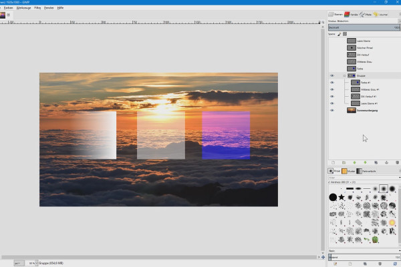Open the layer Modus dropdown
The image size is (401, 267).
(x=399, y=21)
